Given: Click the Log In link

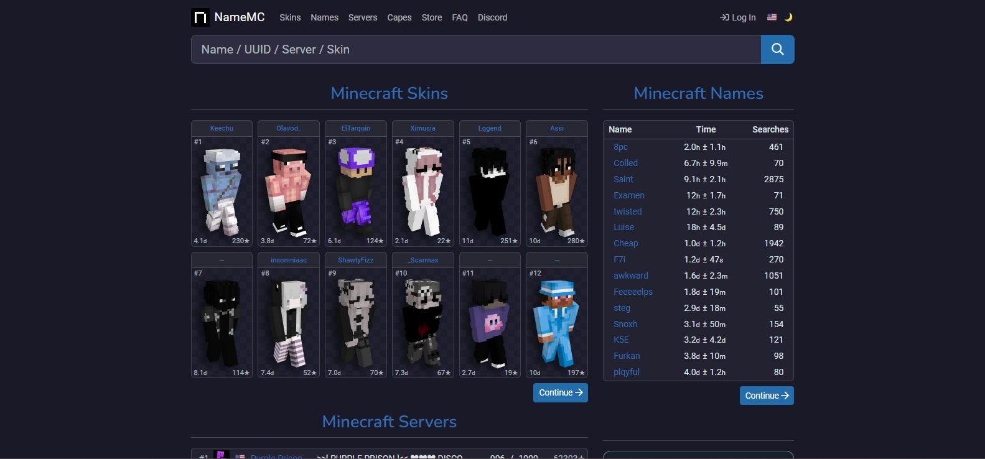Looking at the screenshot, I should click(x=738, y=17).
